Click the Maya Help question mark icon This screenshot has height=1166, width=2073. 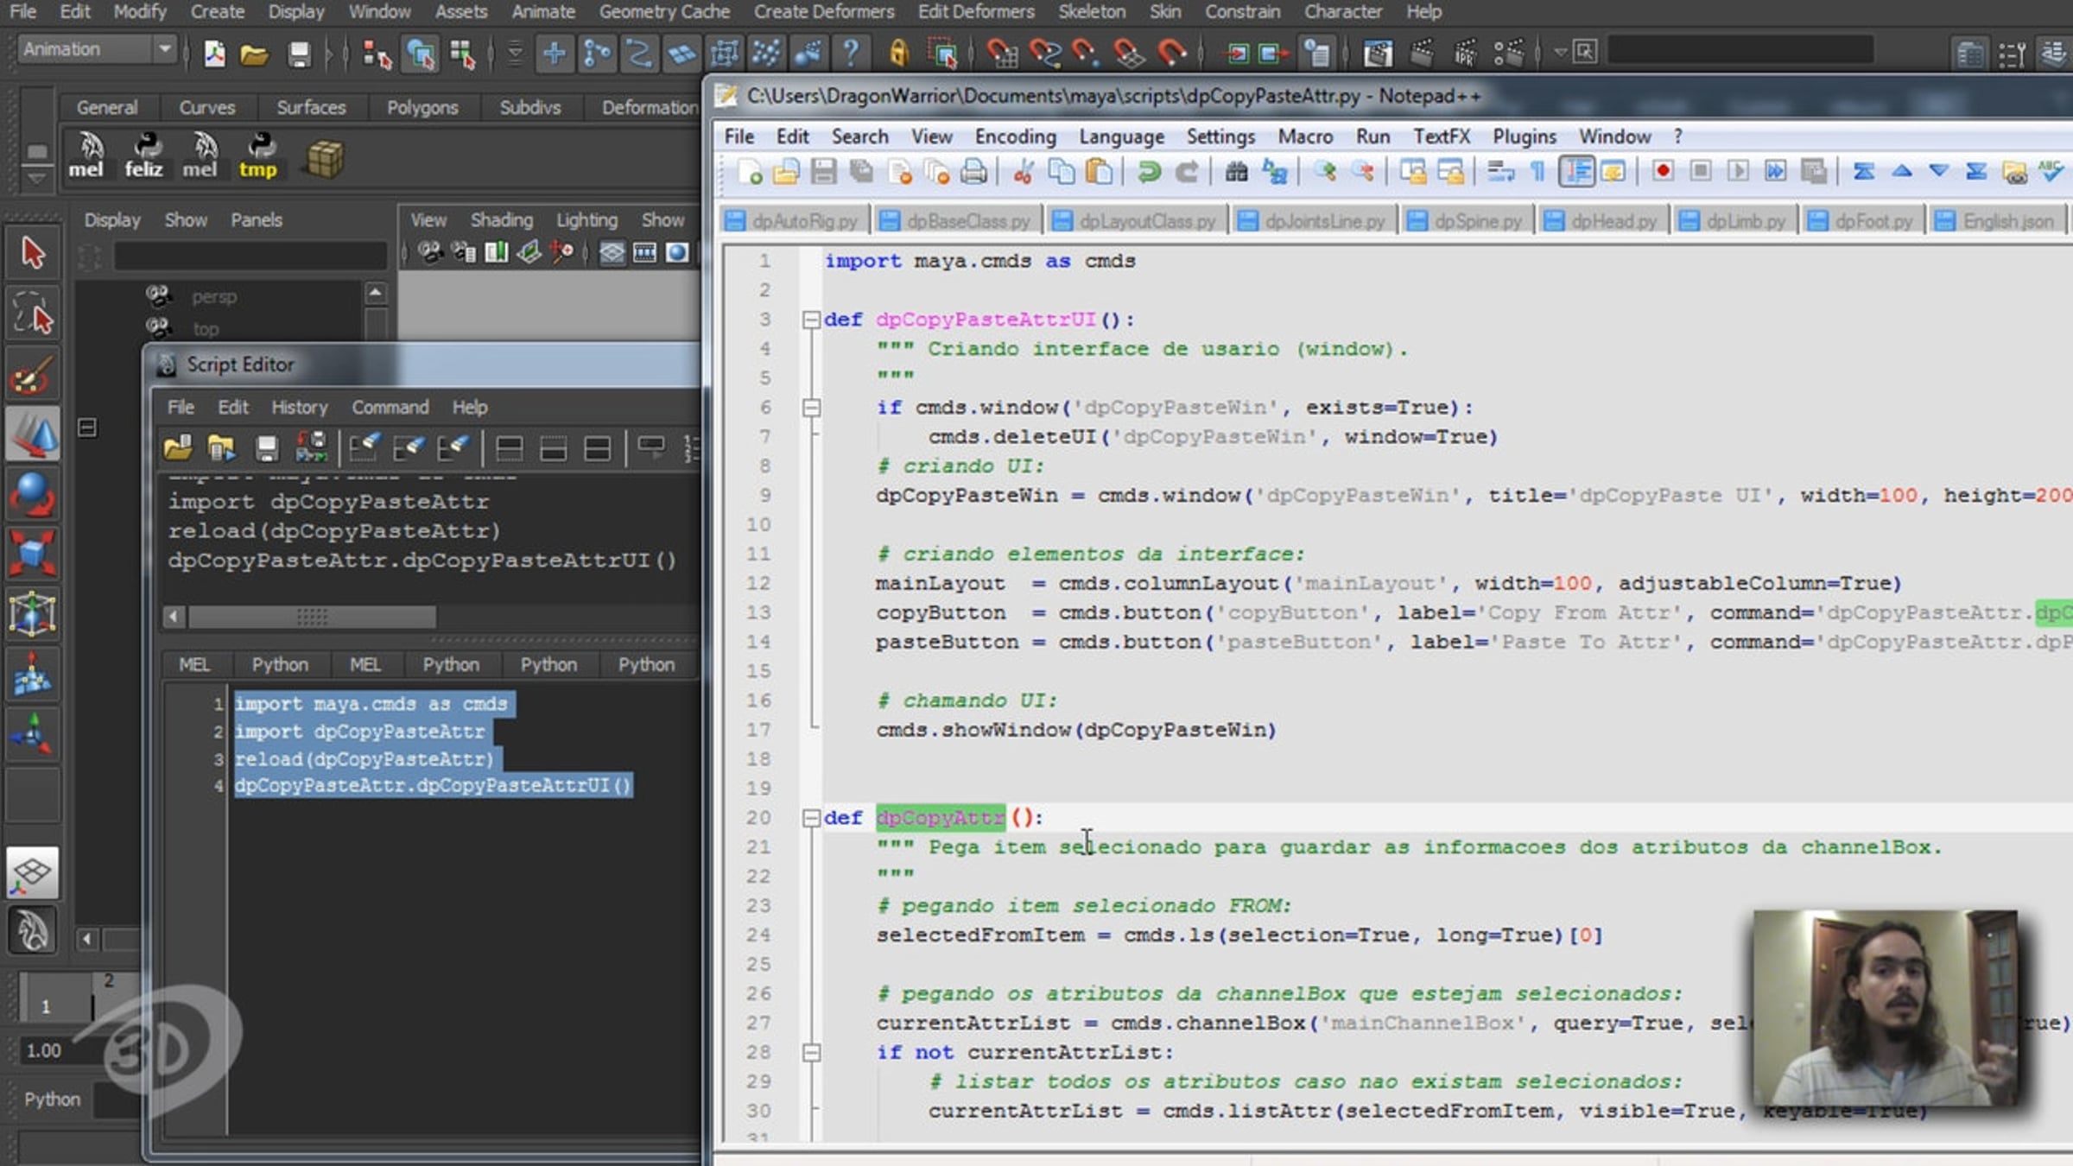click(x=851, y=54)
